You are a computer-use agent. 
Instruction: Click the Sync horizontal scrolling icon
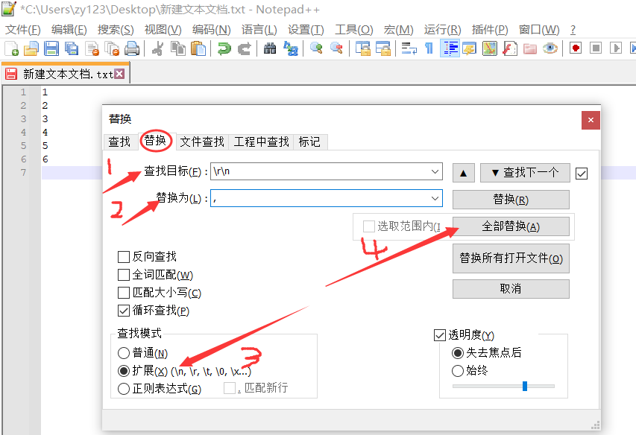point(383,48)
